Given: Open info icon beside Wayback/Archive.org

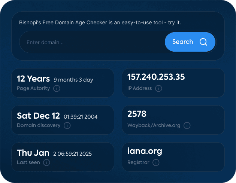Looking at the screenshot, I should [x=187, y=125].
